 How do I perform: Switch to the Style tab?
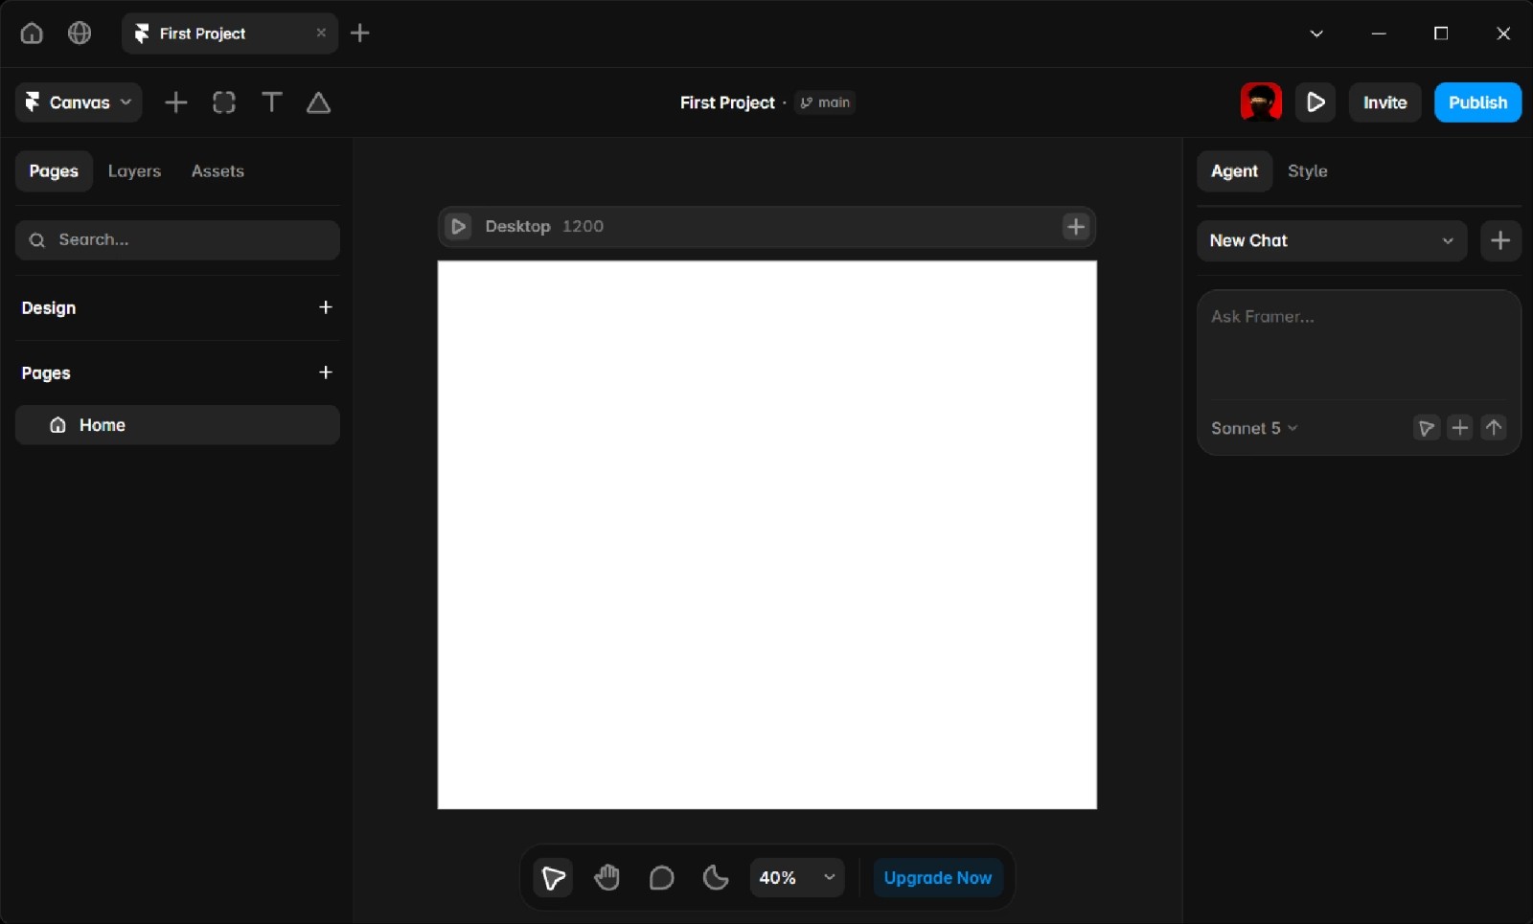pos(1308,171)
